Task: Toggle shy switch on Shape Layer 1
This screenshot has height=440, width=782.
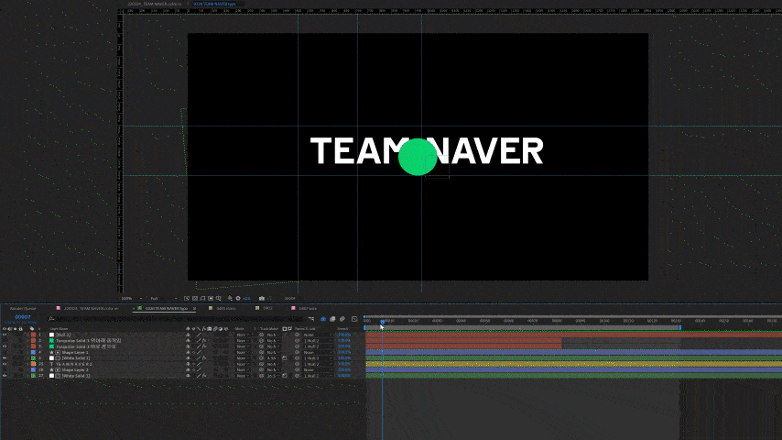Action: click(x=188, y=352)
